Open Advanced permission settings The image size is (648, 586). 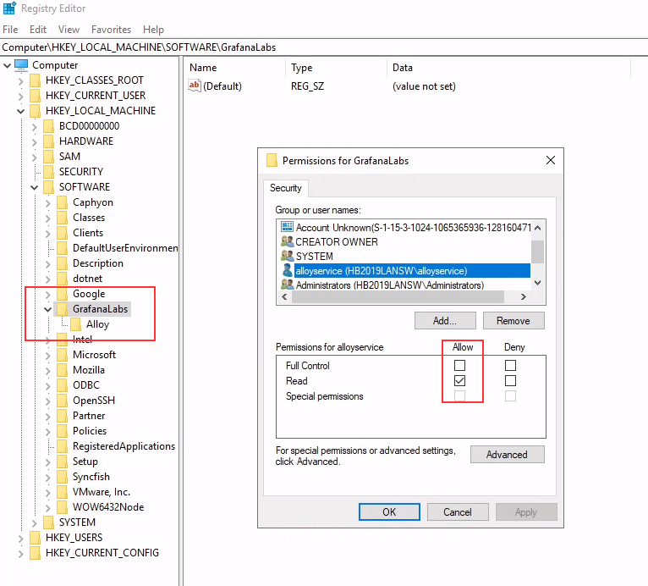click(507, 455)
